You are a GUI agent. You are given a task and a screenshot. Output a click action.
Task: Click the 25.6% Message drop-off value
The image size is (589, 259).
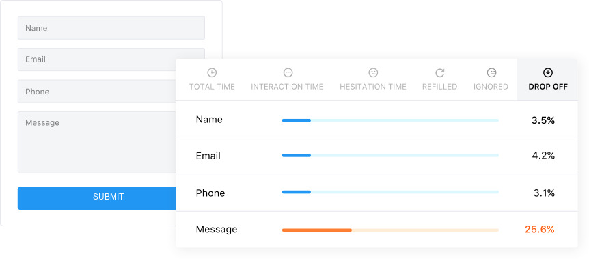click(539, 230)
